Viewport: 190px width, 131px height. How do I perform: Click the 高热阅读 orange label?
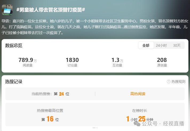pos(138,94)
